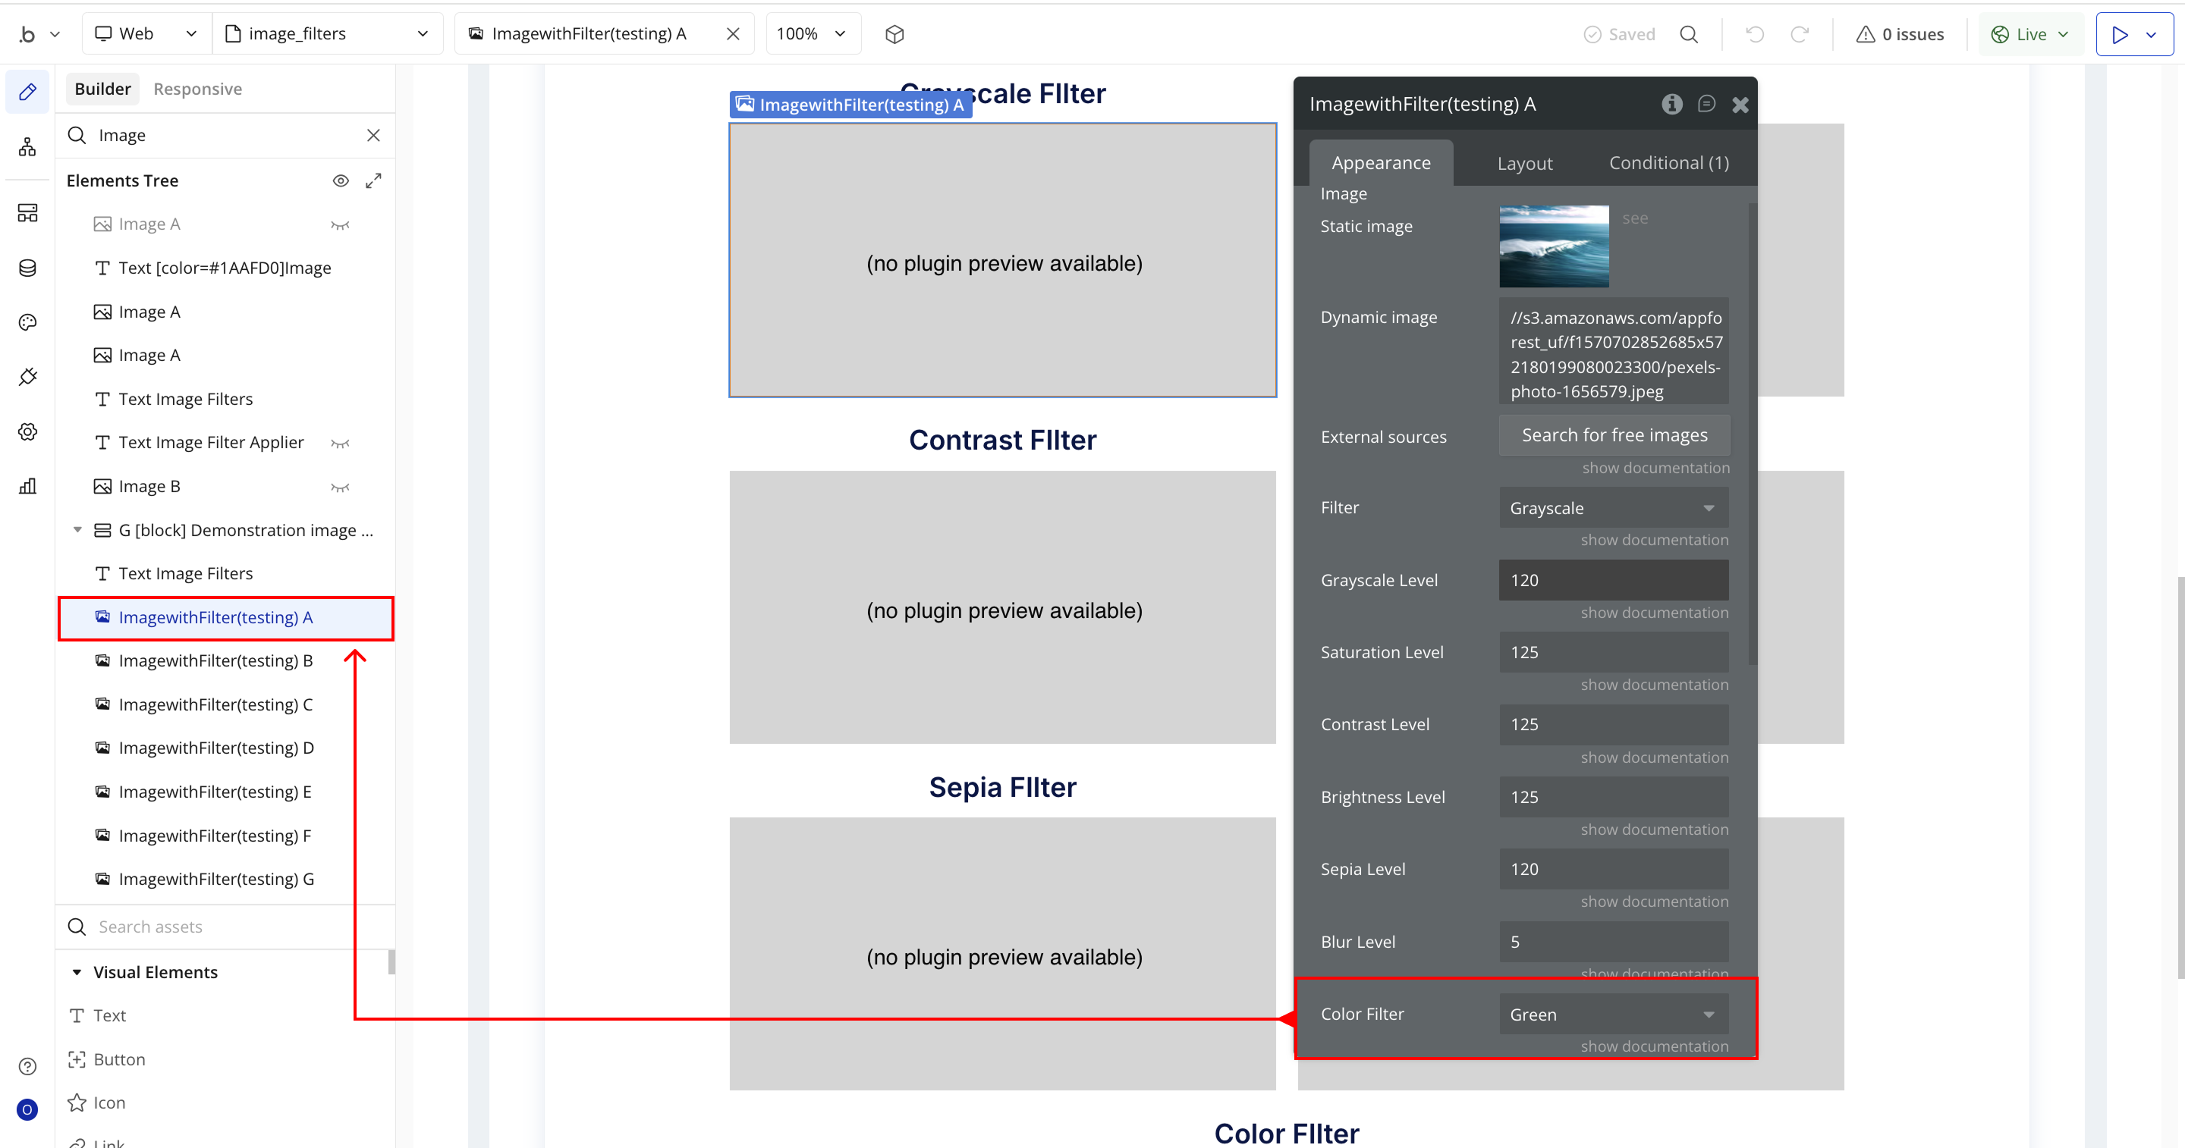Switch to the Responsive tab
The width and height of the screenshot is (2185, 1148).
[x=197, y=89]
